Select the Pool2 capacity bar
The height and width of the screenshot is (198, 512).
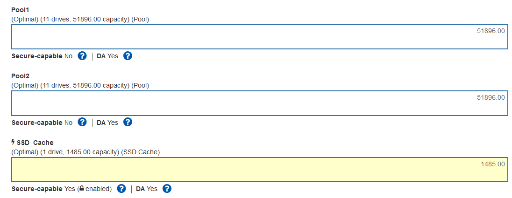pos(259,103)
